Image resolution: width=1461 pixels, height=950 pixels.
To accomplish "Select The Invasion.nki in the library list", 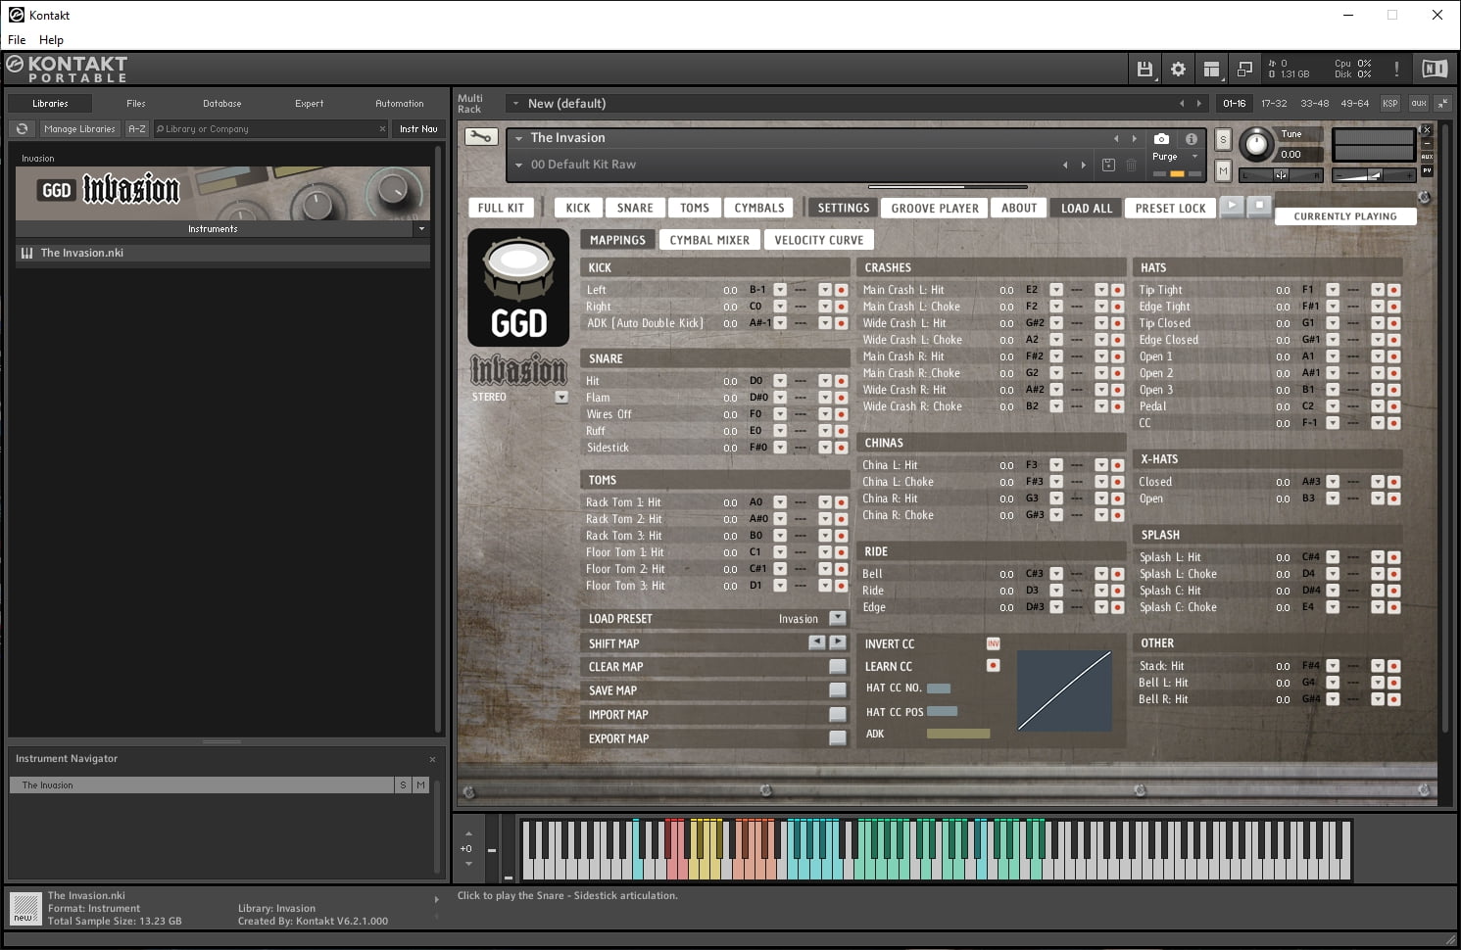I will pyautogui.click(x=81, y=253).
